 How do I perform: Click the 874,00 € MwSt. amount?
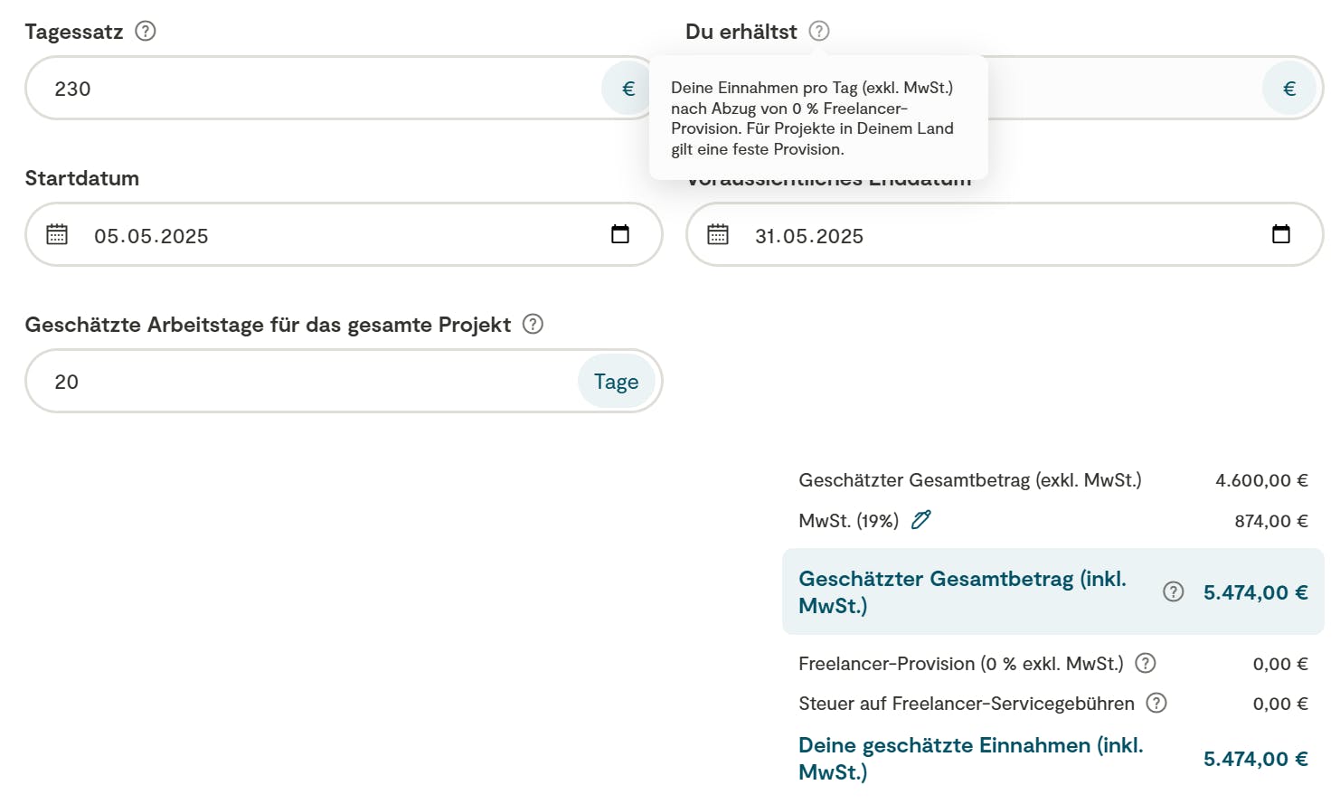point(1271,521)
